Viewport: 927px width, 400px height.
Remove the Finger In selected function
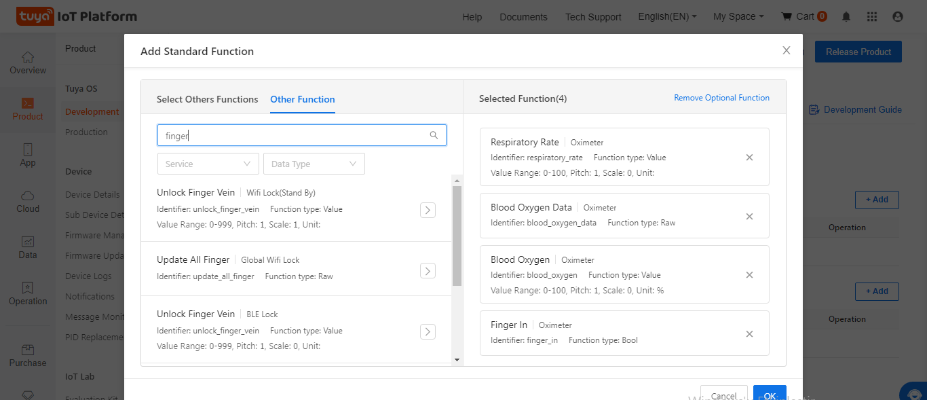pos(749,334)
